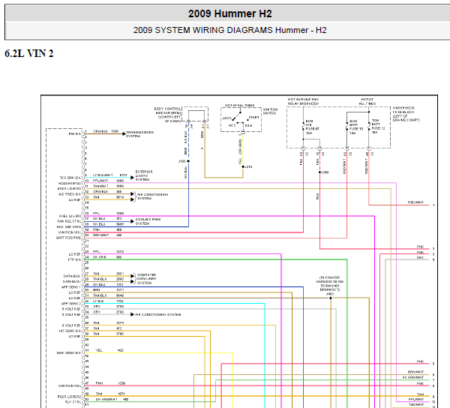Select the '6.2L VIN 2' section heading
This screenshot has width=450, height=408.
[29, 53]
